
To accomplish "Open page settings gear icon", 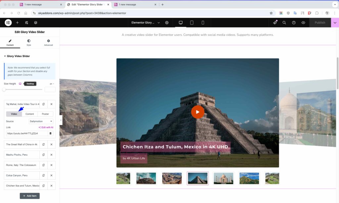I will (x=167, y=23).
